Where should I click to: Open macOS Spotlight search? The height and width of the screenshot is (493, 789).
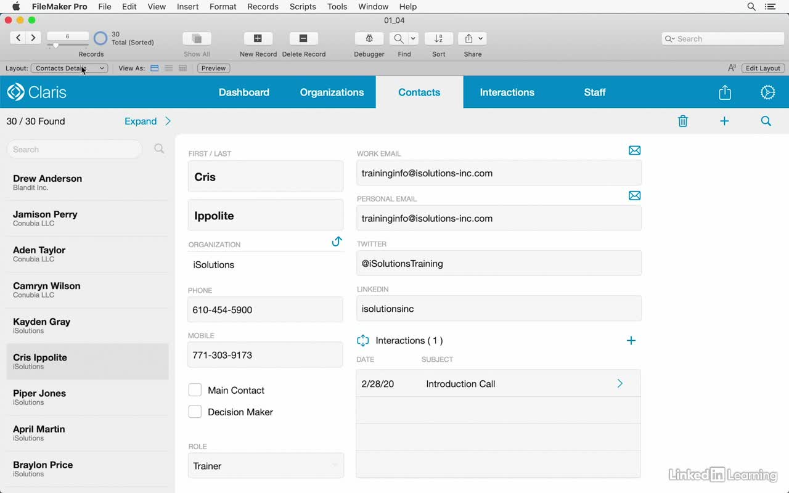751,7
